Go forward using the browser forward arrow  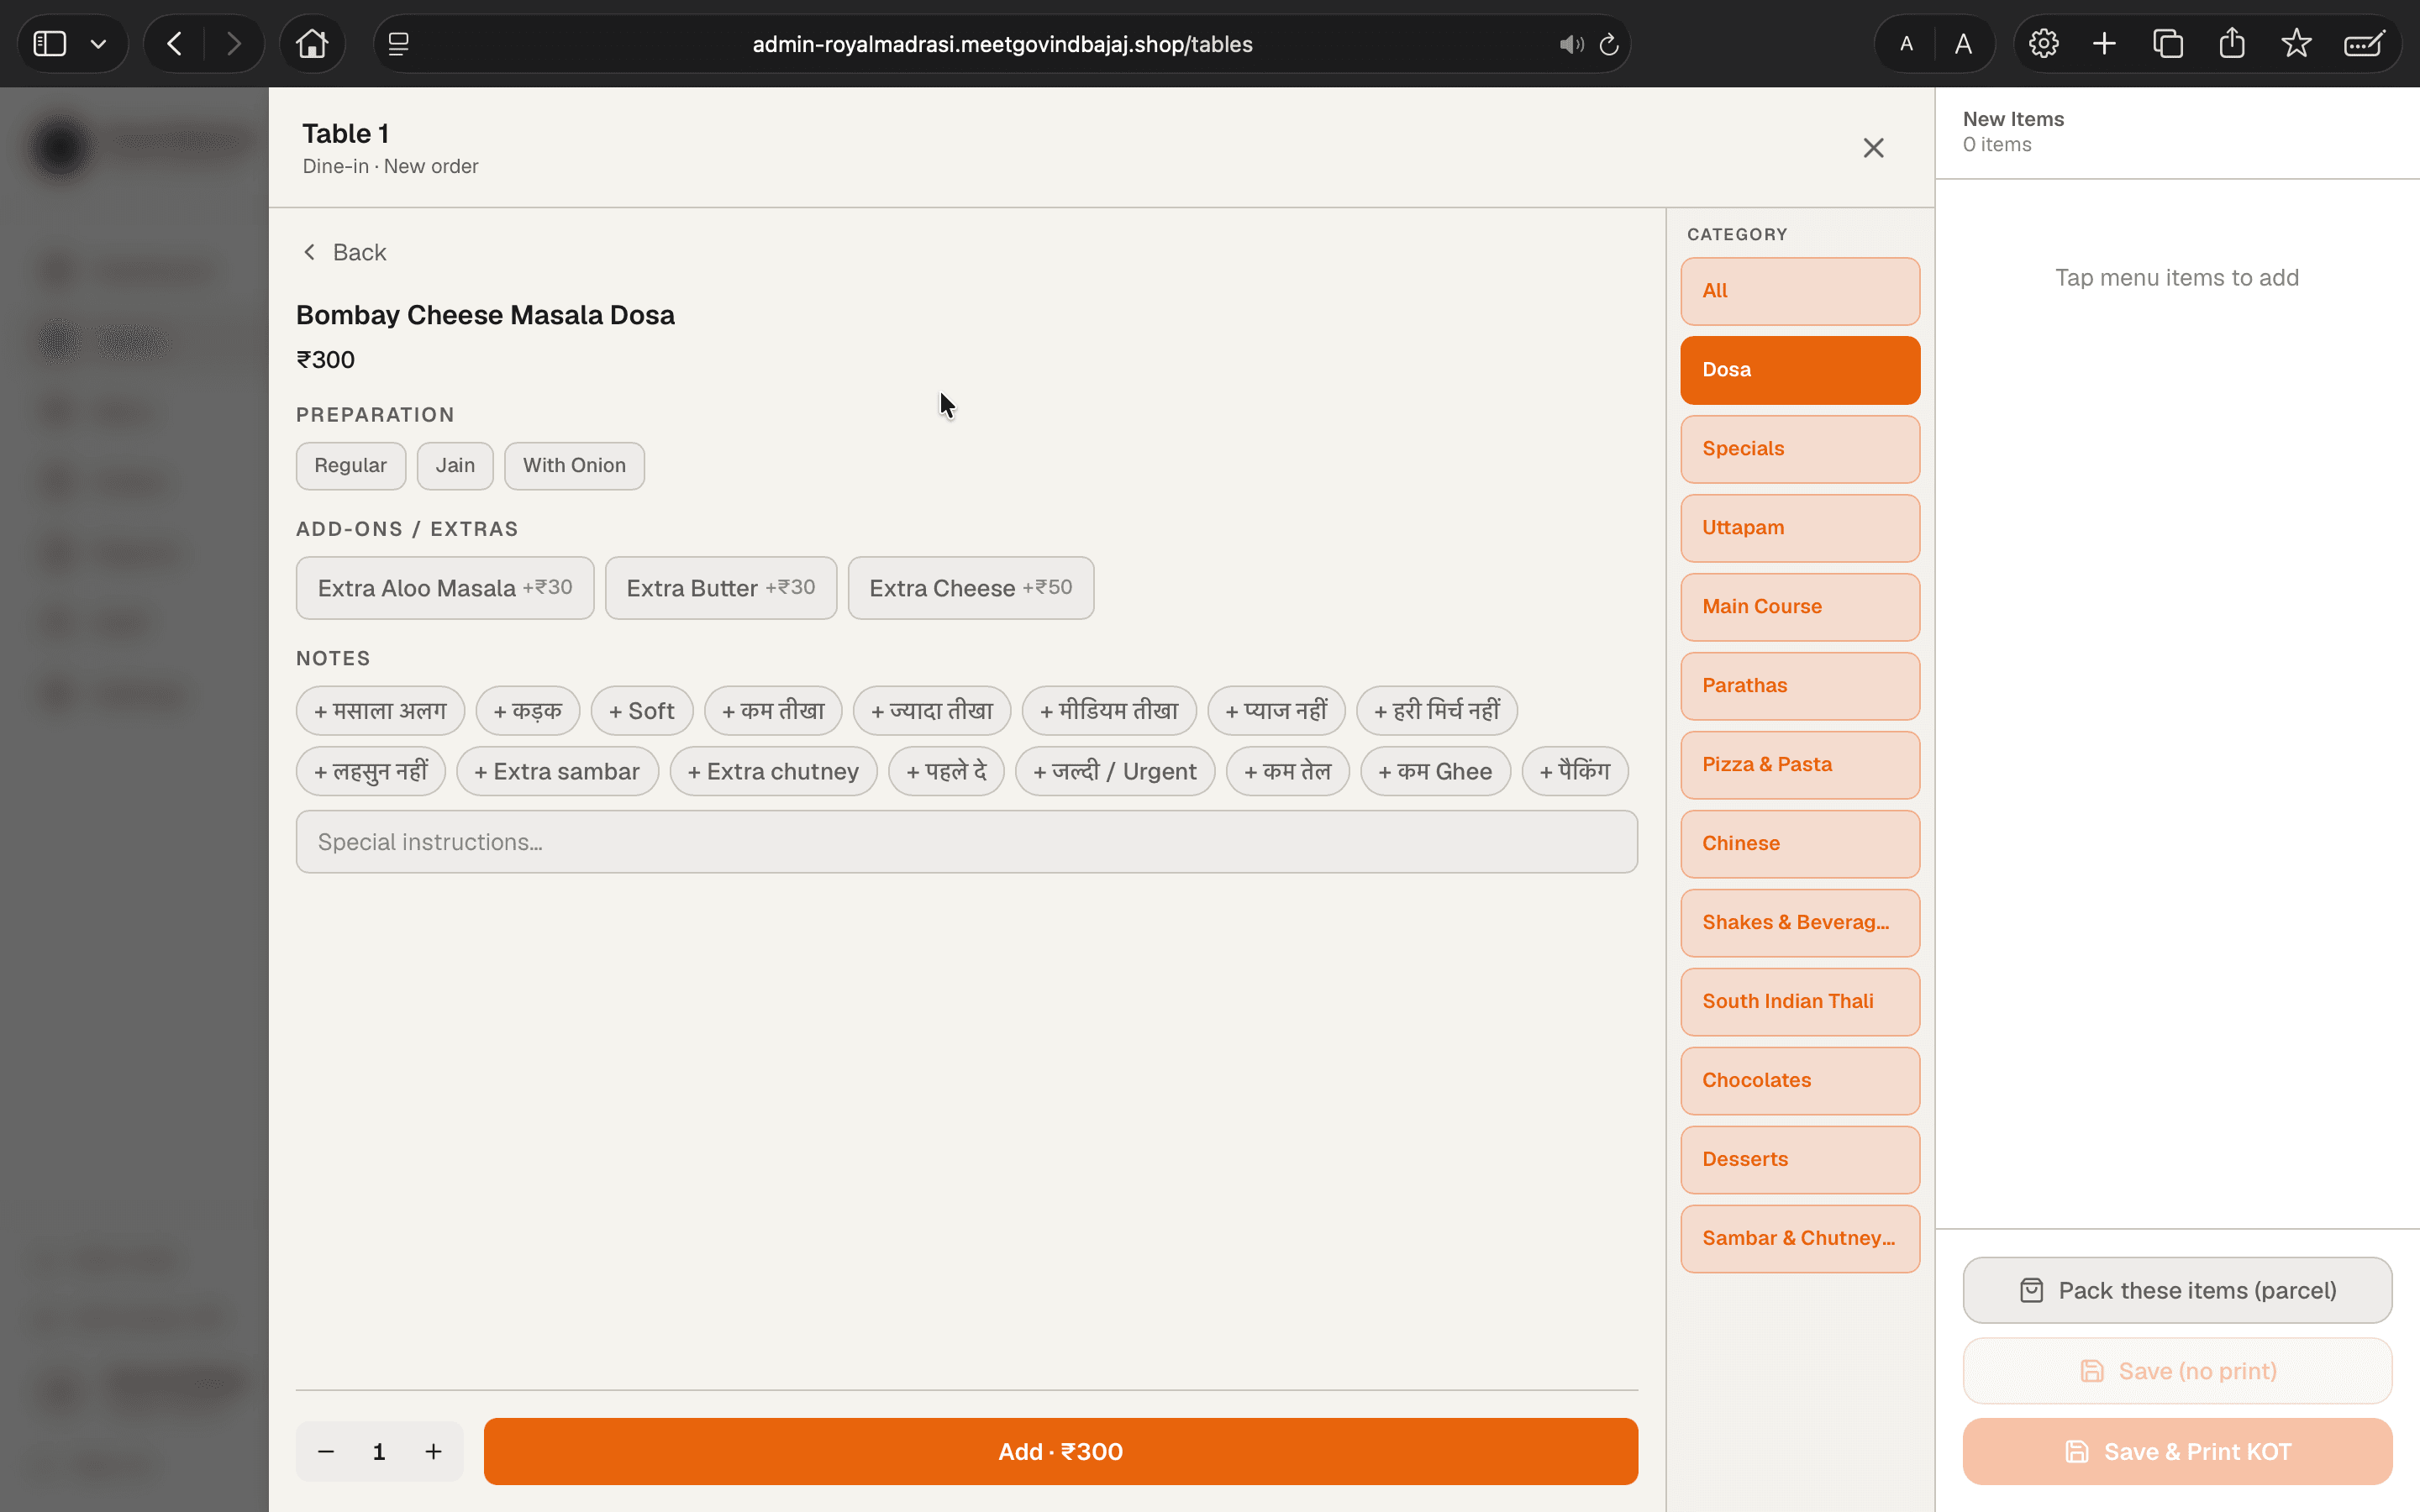point(234,44)
